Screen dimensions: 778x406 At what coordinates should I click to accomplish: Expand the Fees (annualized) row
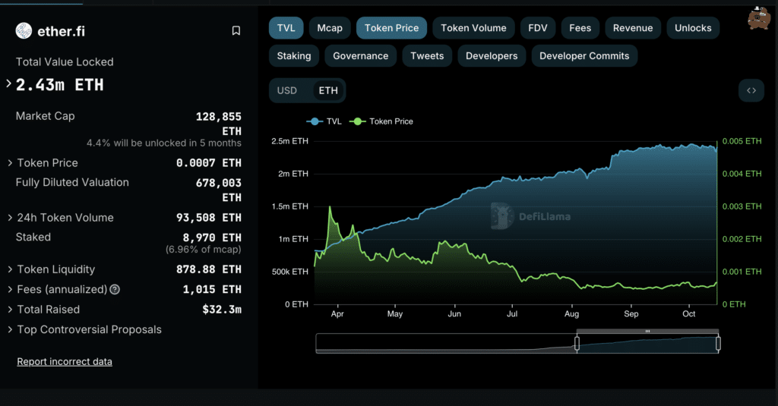click(x=10, y=289)
